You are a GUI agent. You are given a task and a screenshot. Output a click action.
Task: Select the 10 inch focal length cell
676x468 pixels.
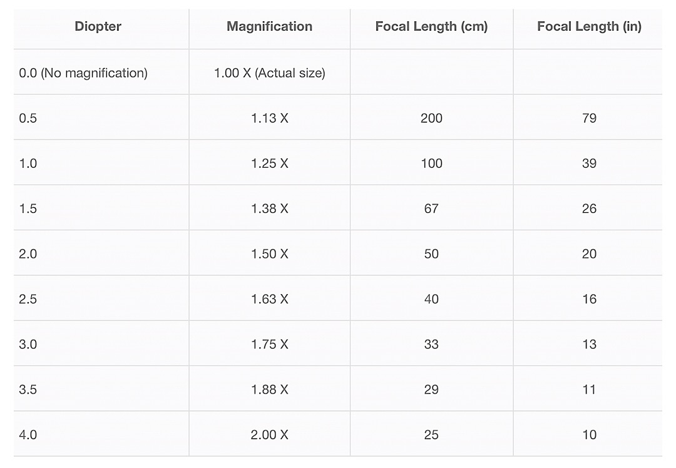coord(589,435)
